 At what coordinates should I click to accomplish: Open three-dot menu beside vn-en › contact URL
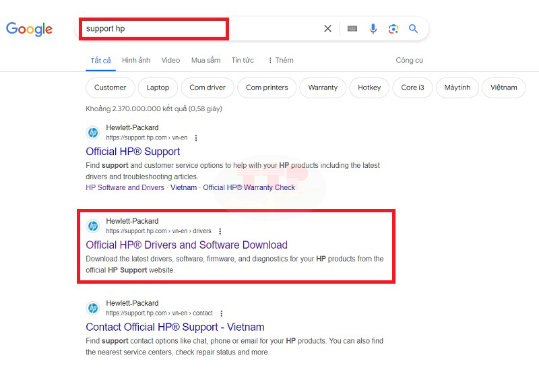pyautogui.click(x=222, y=313)
